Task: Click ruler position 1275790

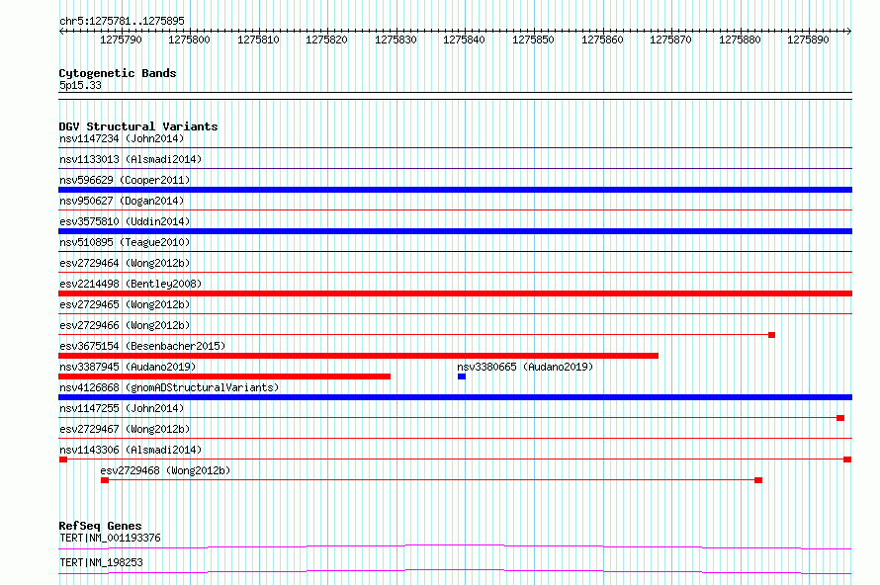Action: (122, 40)
